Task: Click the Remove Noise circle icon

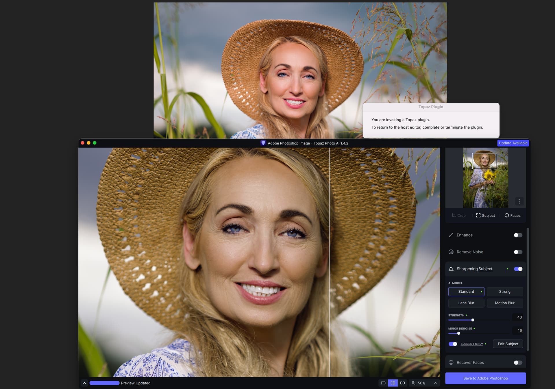Action: [x=451, y=252]
